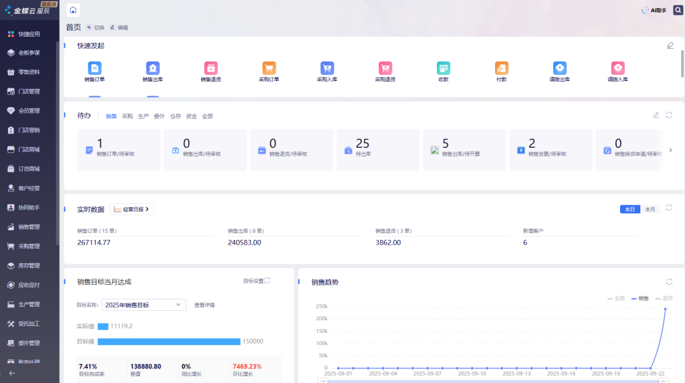Click the home tab icon

click(73, 10)
